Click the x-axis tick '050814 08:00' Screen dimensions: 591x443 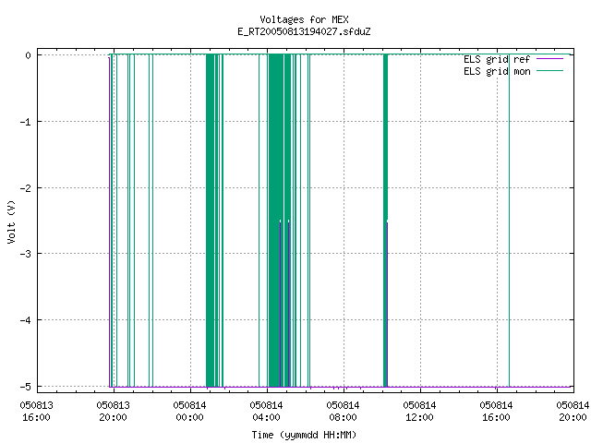(343, 412)
